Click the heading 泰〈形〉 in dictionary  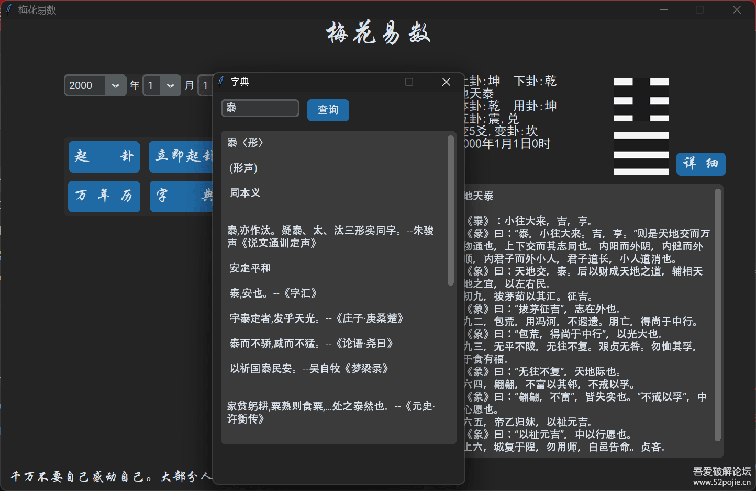[245, 143]
